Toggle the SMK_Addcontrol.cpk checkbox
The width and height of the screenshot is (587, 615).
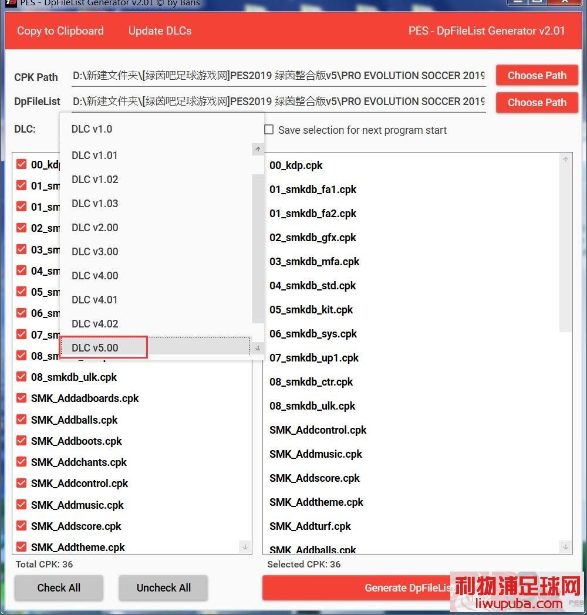point(22,483)
